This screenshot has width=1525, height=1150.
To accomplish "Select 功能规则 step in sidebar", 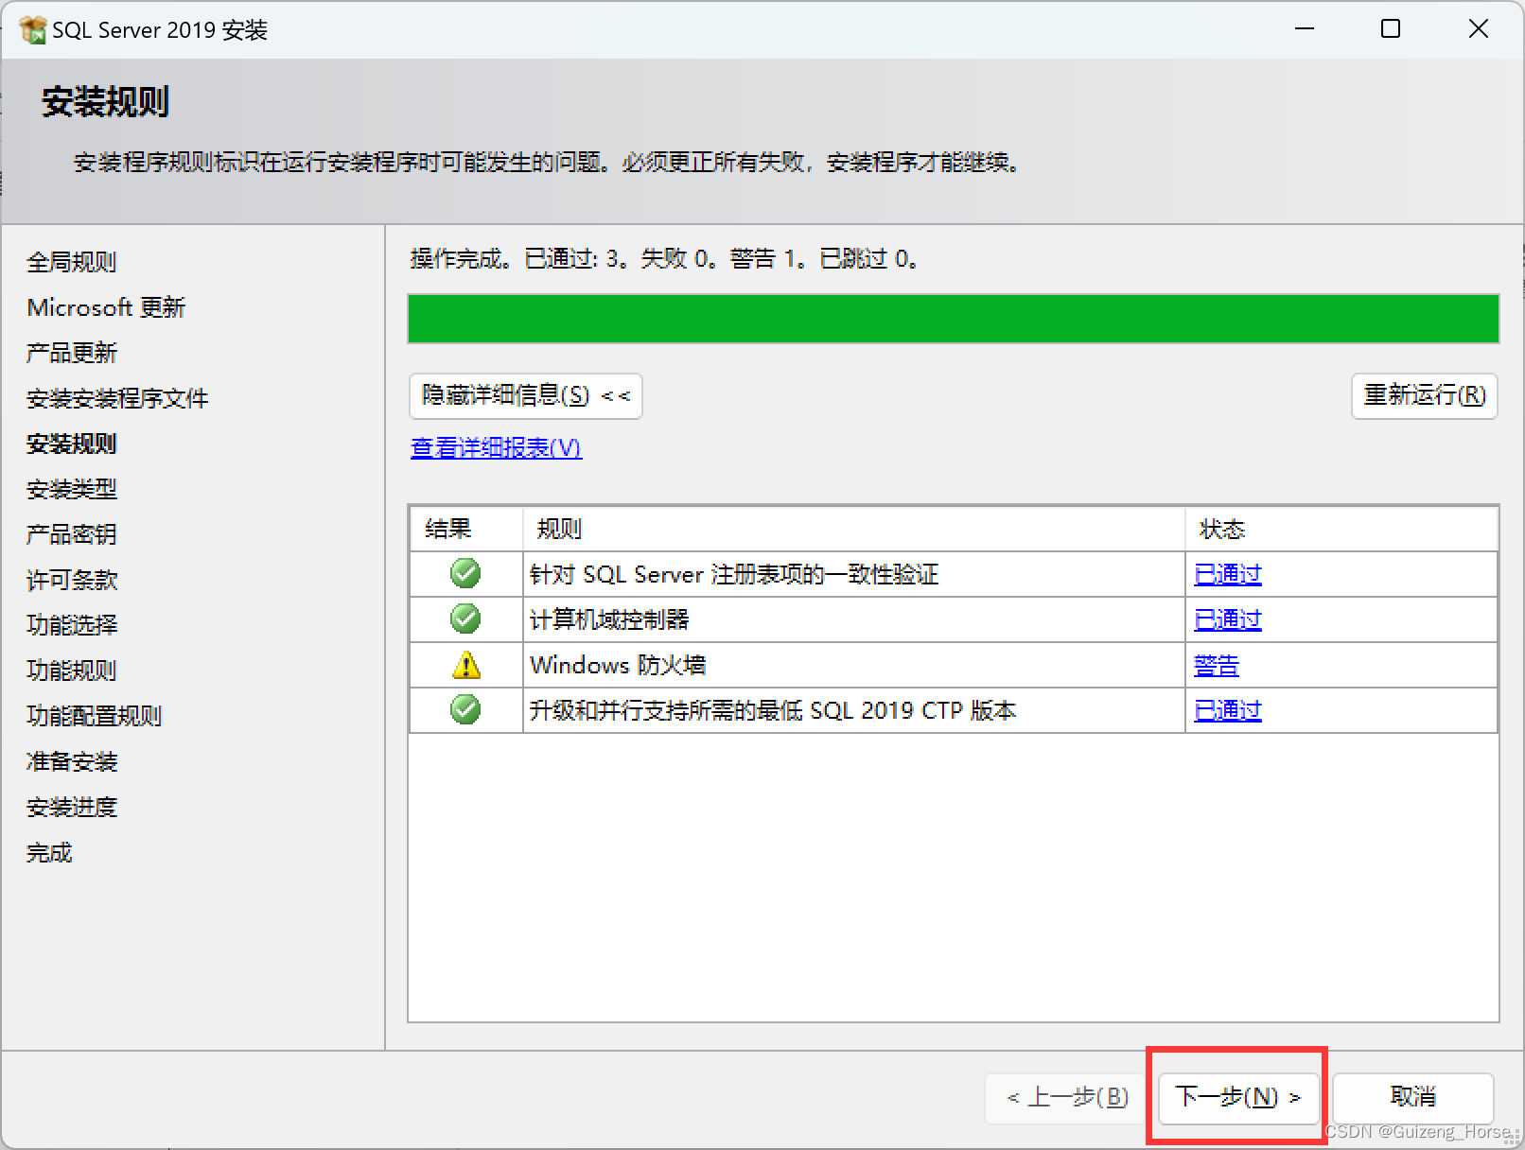I will (72, 671).
